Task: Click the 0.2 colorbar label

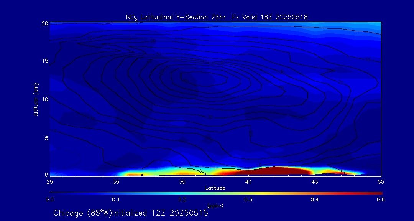Action: pyautogui.click(x=182, y=200)
